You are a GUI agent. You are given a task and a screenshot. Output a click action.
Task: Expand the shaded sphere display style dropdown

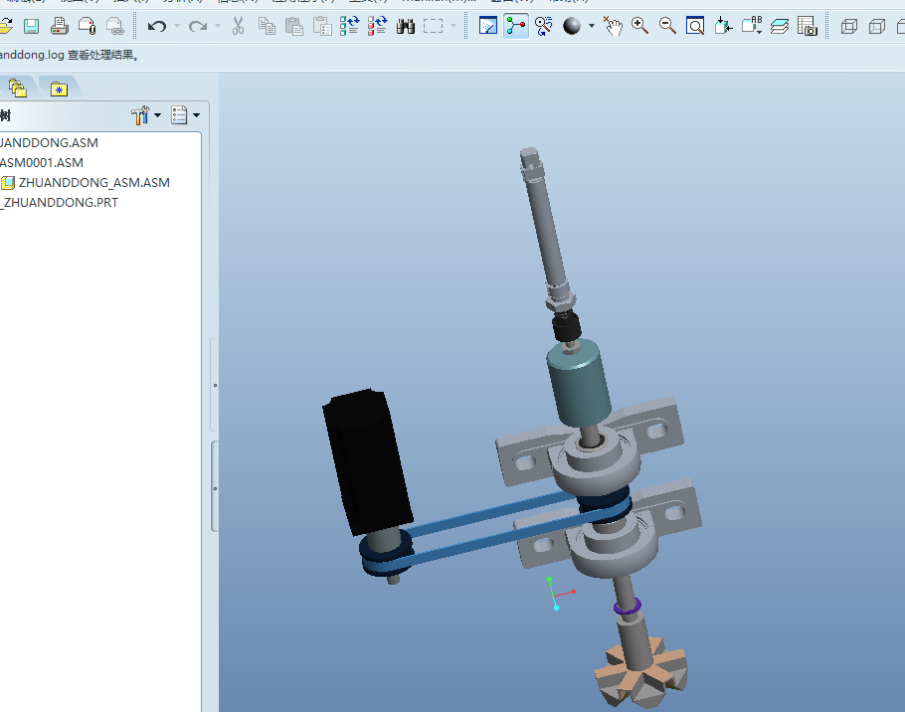[592, 26]
